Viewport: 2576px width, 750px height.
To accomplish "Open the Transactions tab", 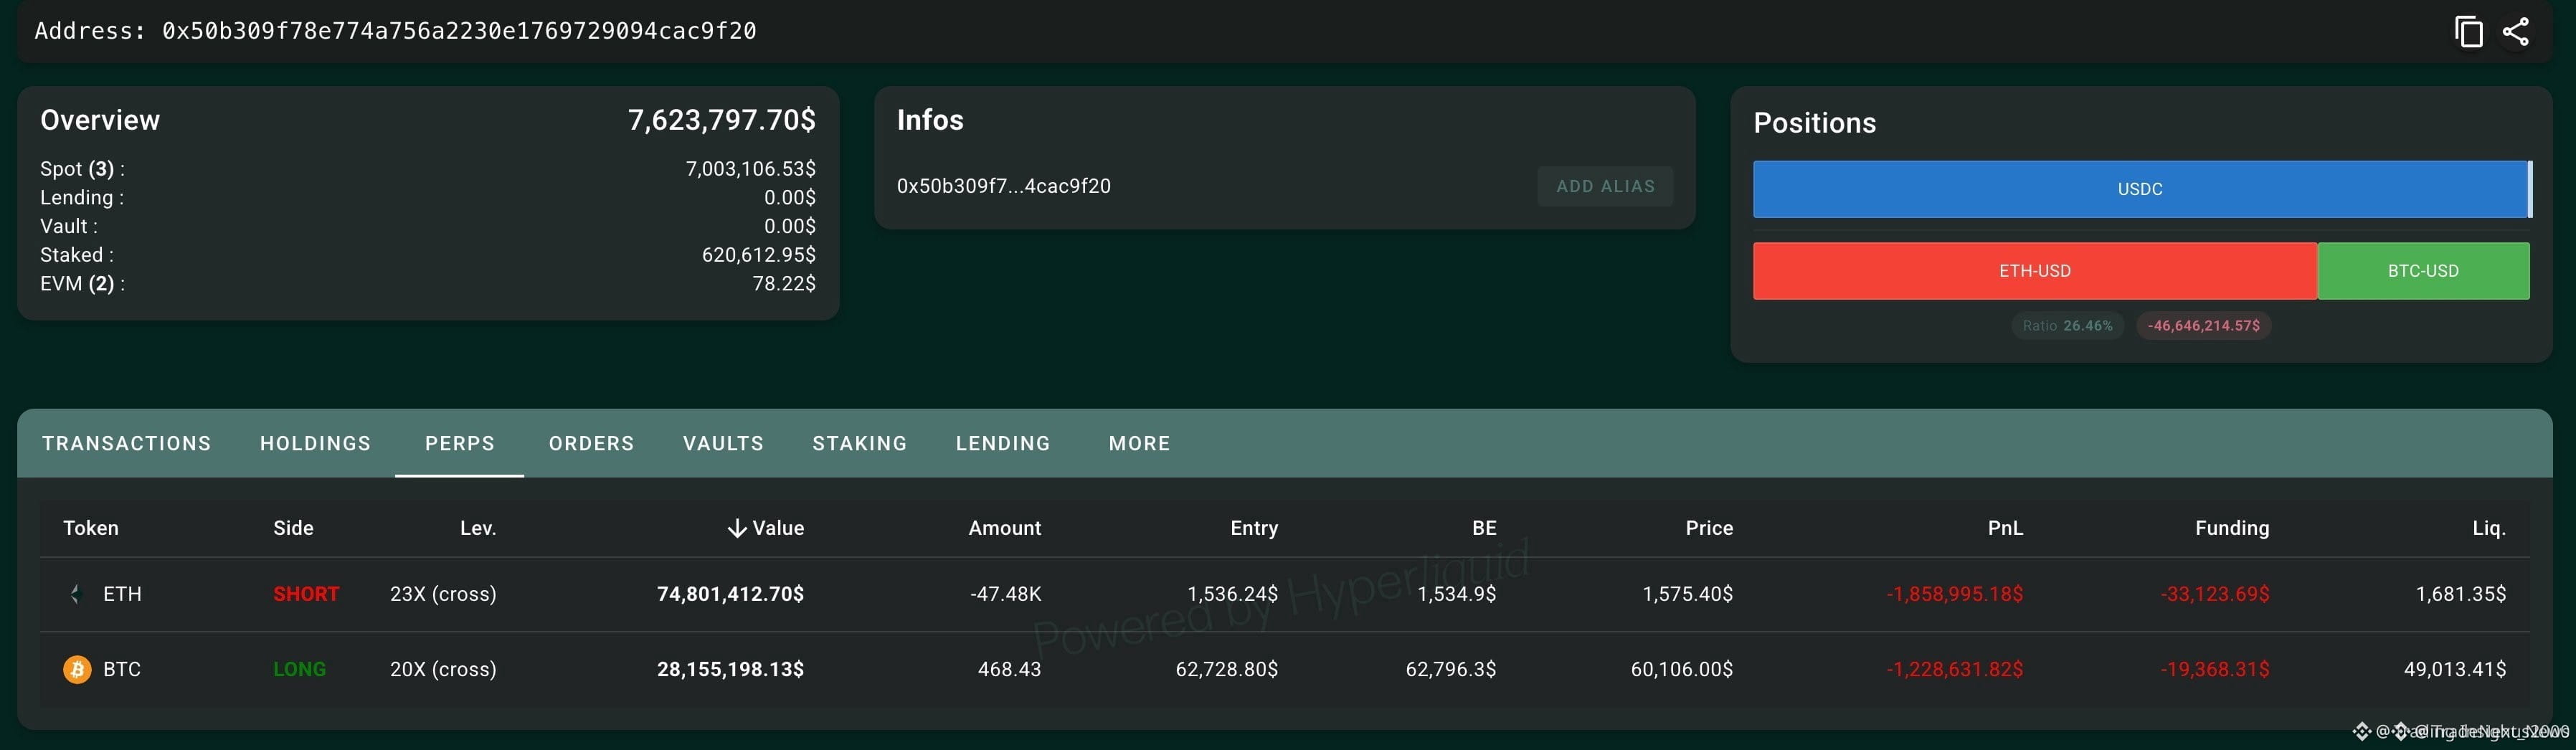I will 127,443.
